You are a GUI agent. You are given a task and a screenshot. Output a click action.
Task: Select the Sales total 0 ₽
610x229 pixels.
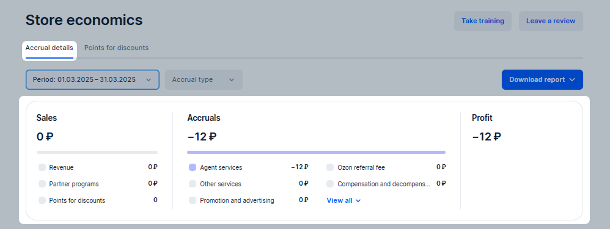[45, 137]
